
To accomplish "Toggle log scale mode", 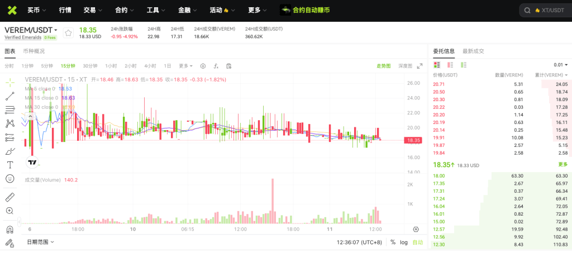I will coord(404,242).
